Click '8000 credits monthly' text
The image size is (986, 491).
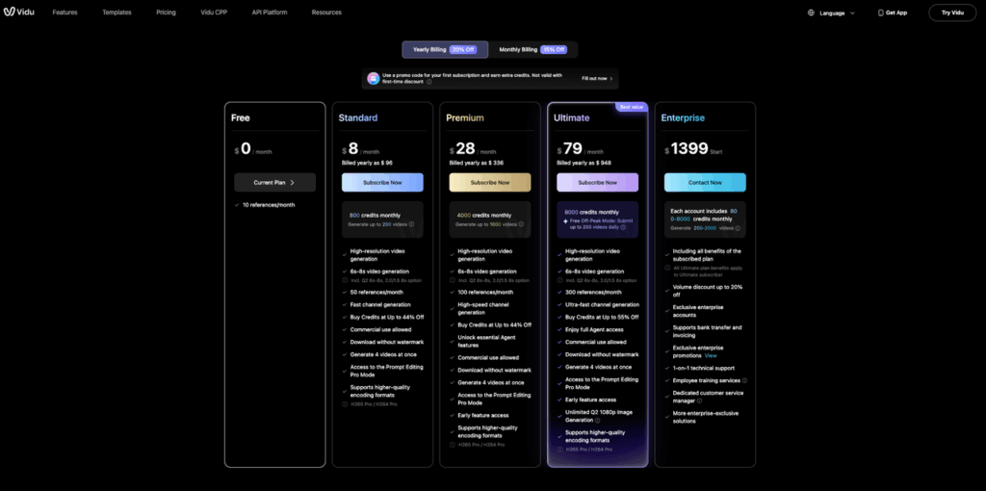tap(592, 213)
